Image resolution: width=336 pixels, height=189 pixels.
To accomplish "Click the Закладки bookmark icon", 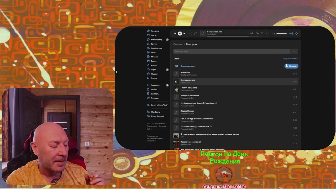I will (x=148, y=85).
